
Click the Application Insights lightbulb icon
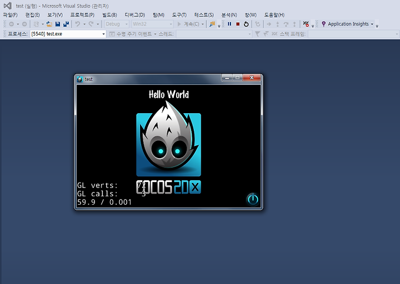[323, 24]
